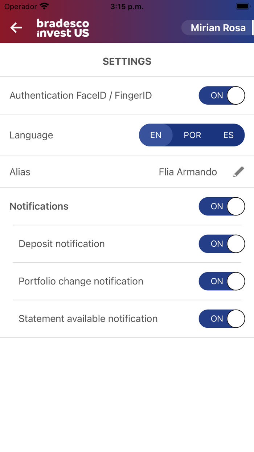254x452 pixels.
Task: Tap the back arrow icon
Action: click(x=16, y=28)
